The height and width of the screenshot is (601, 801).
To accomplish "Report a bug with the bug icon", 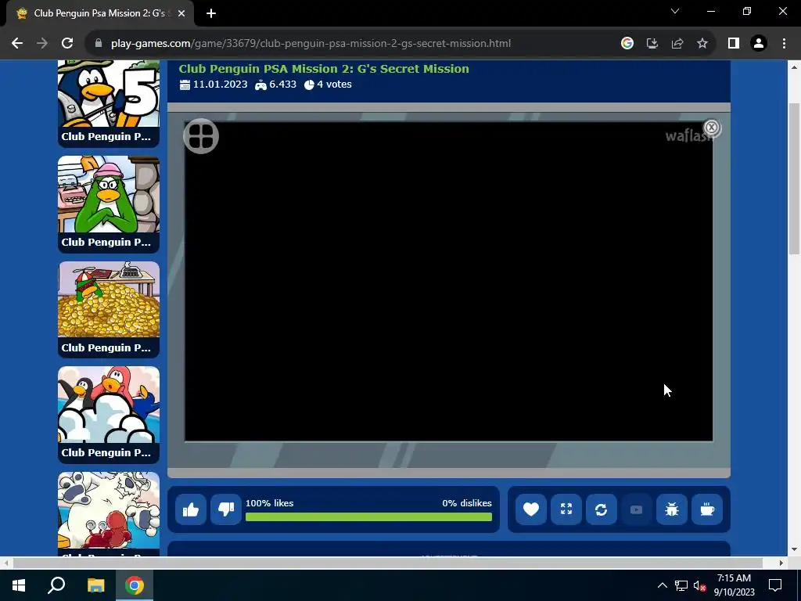I will pyautogui.click(x=672, y=509).
